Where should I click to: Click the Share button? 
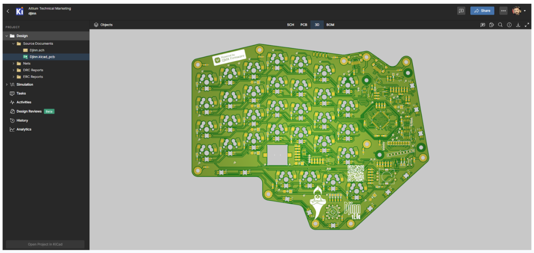click(482, 10)
